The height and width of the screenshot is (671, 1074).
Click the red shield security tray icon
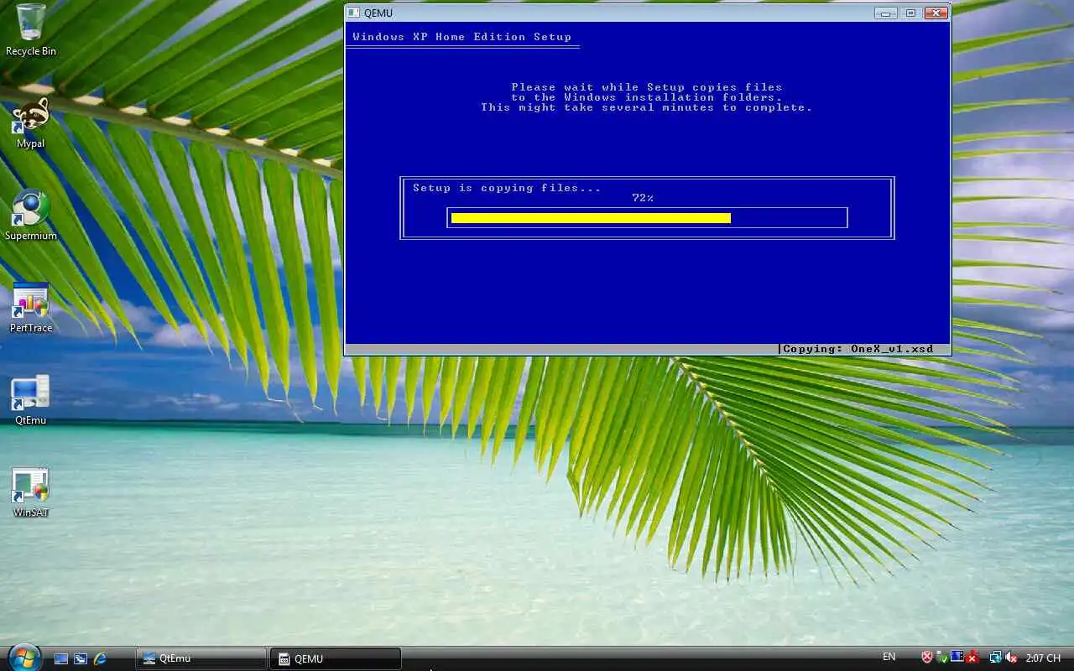927,658
